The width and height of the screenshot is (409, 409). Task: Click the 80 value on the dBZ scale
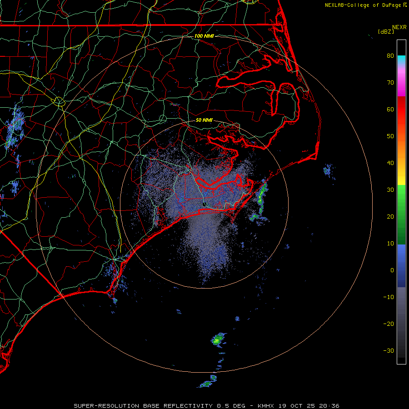390,56
